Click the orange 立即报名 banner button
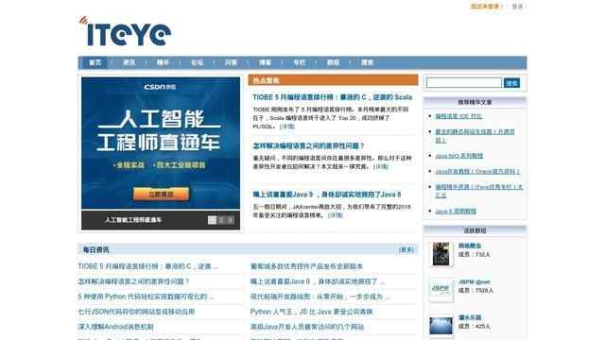 161,194
